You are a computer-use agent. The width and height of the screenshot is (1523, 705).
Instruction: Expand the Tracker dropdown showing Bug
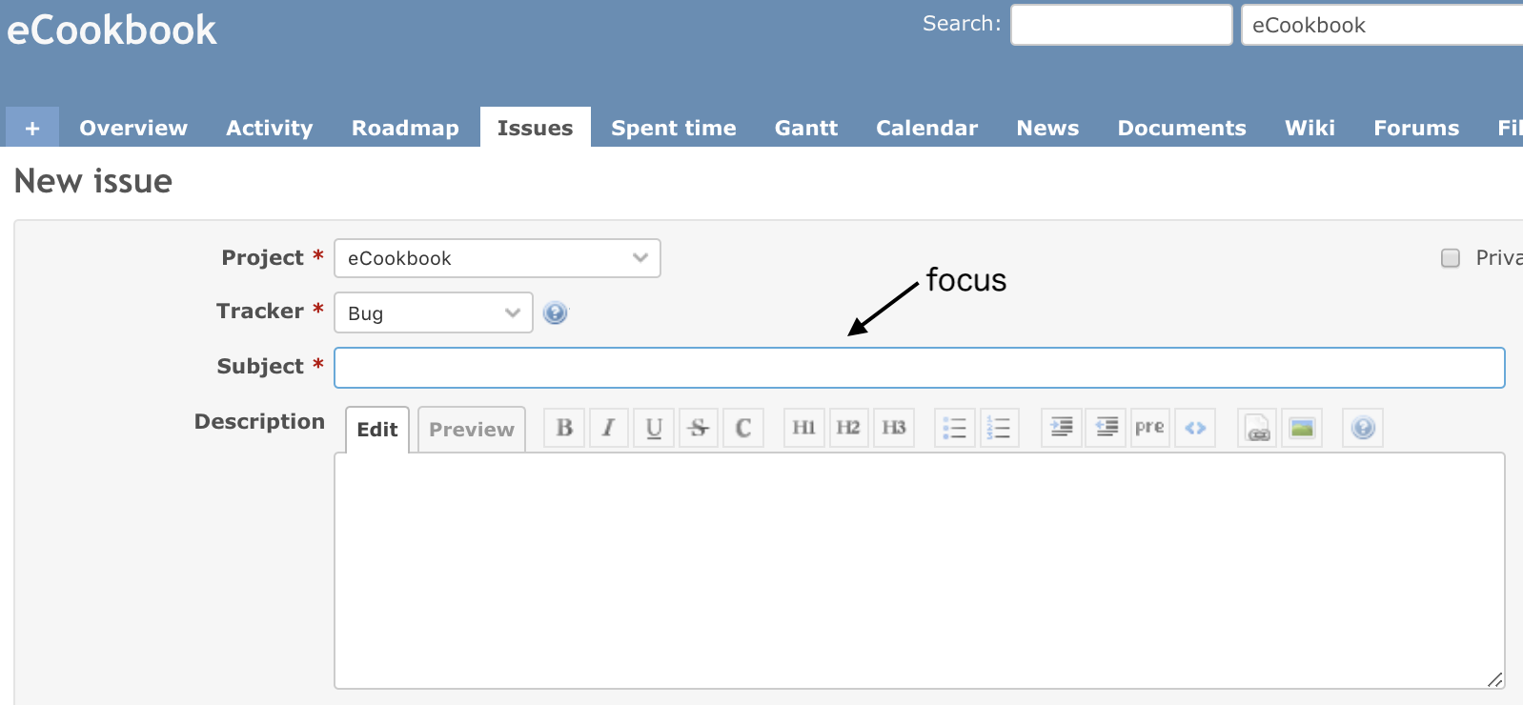click(433, 312)
